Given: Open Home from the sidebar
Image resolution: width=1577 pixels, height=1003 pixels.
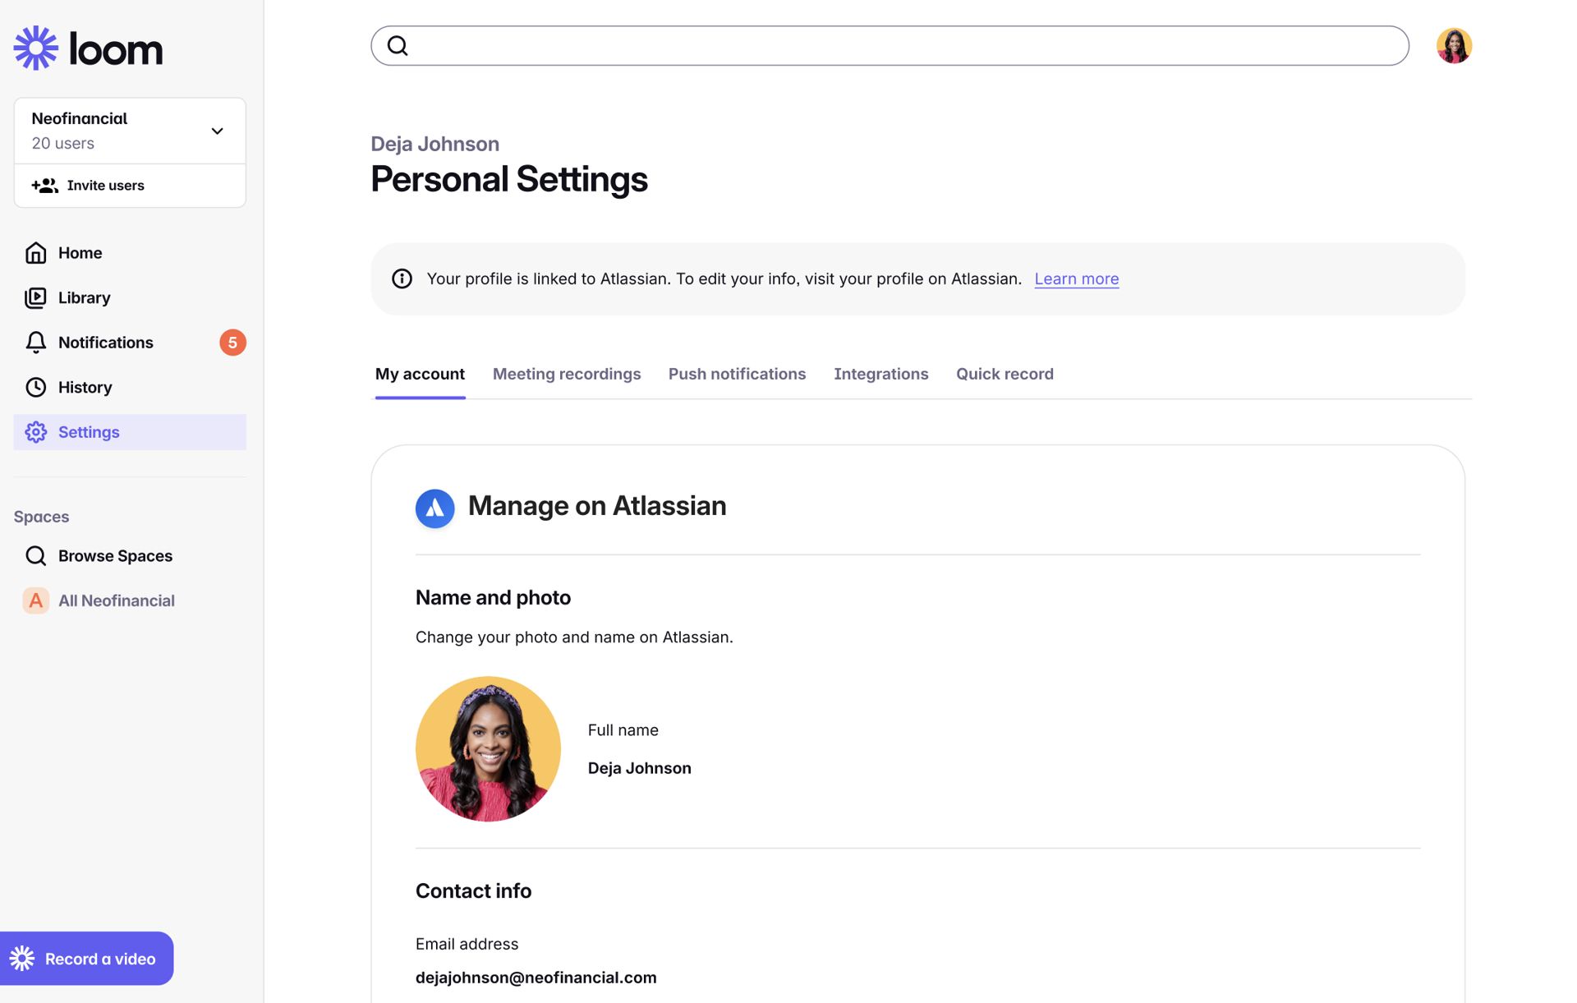Looking at the screenshot, I should click(80, 253).
